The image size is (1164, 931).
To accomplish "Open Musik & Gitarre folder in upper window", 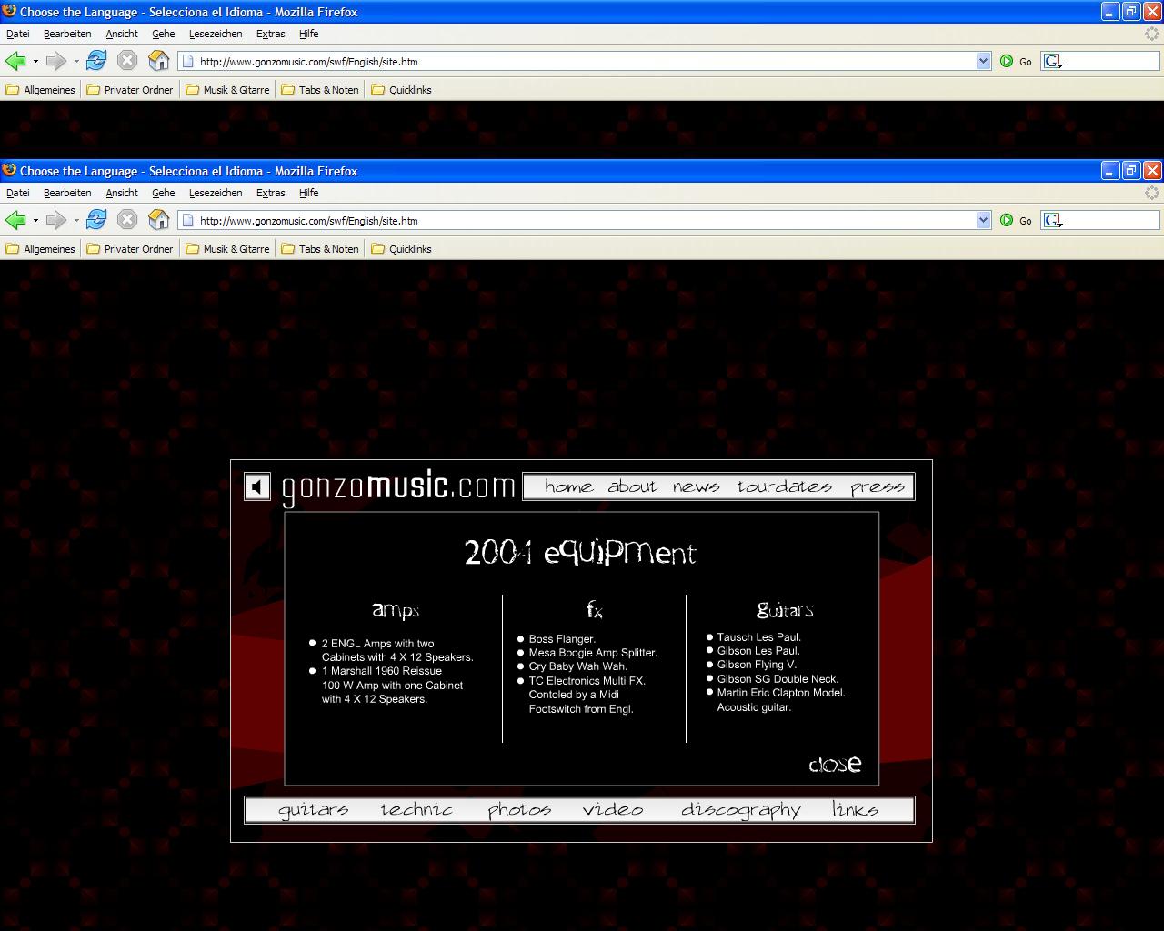I will 228,90.
